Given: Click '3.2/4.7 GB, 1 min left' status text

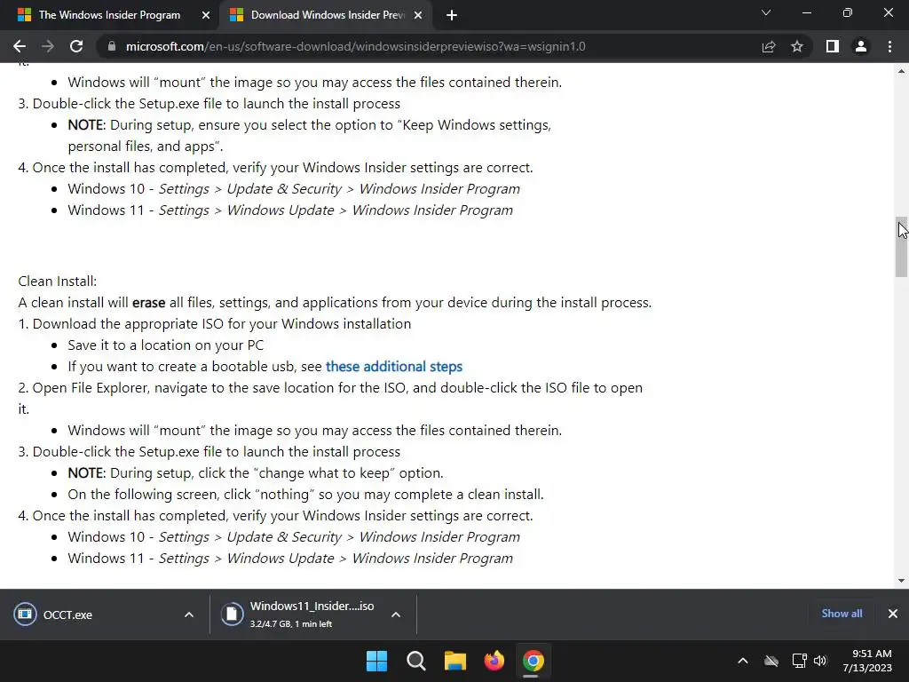Looking at the screenshot, I should point(291,624).
